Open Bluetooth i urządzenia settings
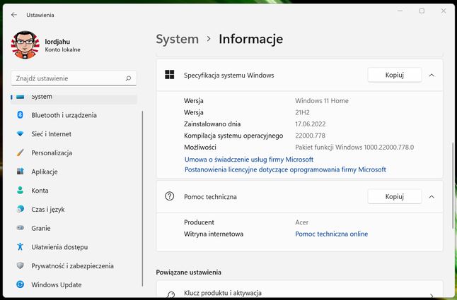Screen dimensions: 457x300 pos(74,115)
